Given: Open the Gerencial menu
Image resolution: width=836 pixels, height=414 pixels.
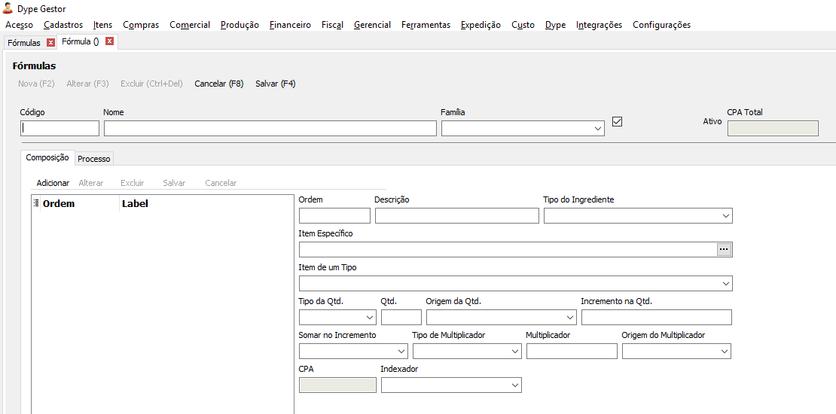Looking at the screenshot, I should [x=372, y=25].
